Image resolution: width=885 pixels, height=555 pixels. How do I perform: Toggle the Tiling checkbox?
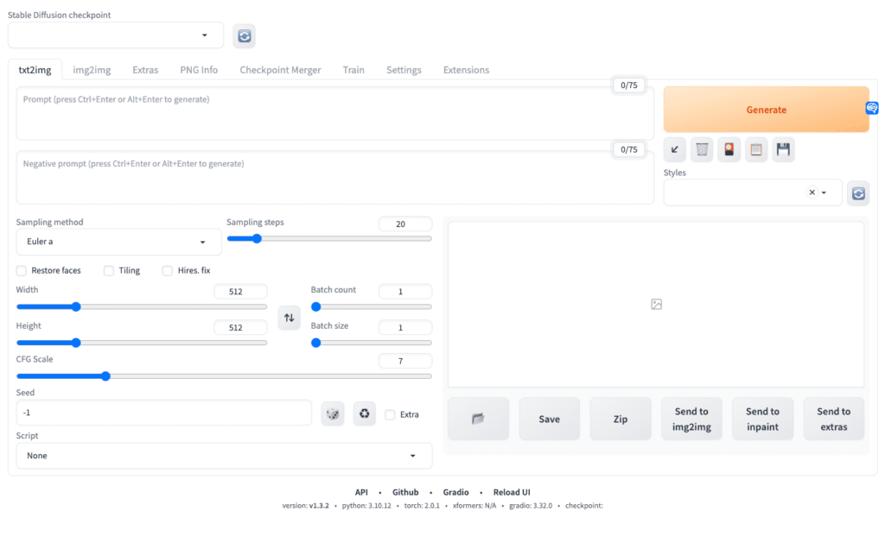(109, 271)
